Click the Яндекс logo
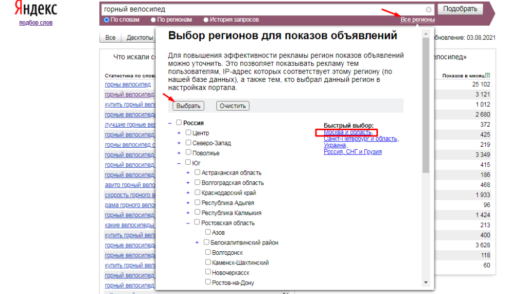This screenshot has width=527, height=294. [x=36, y=8]
